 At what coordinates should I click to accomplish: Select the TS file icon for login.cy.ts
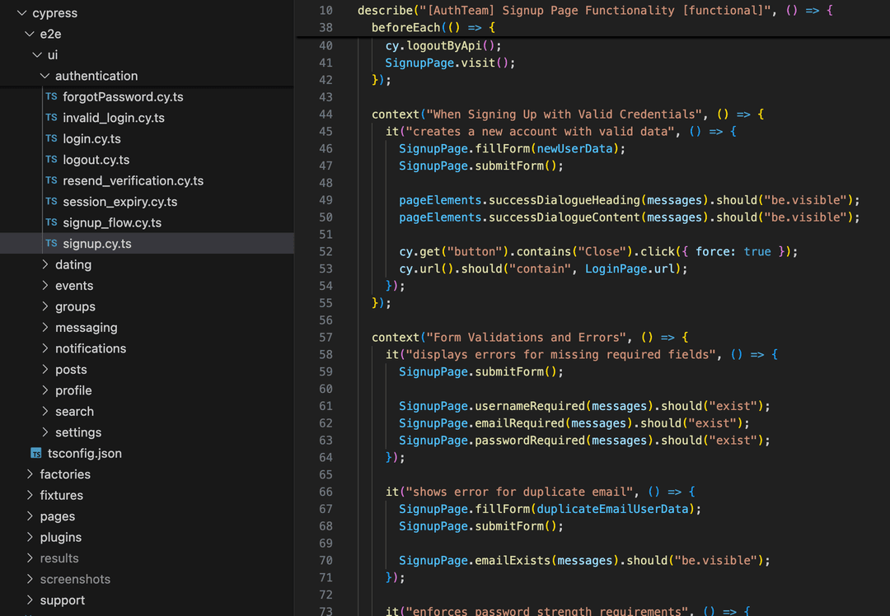pyautogui.click(x=51, y=138)
